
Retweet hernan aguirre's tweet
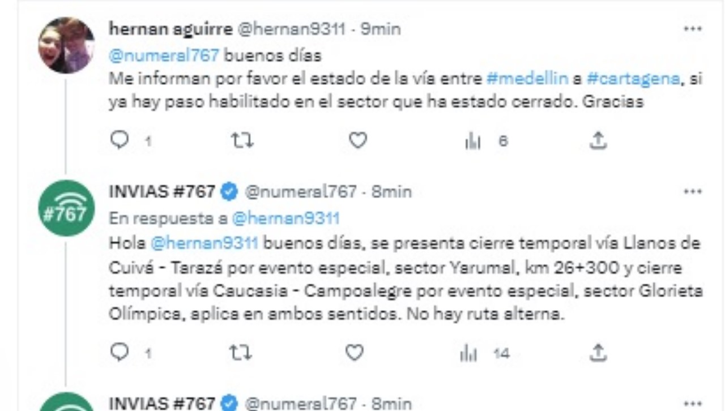[x=242, y=140]
